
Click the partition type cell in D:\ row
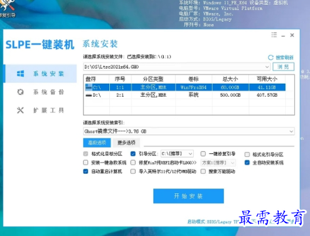pyautogui.click(x=153, y=95)
